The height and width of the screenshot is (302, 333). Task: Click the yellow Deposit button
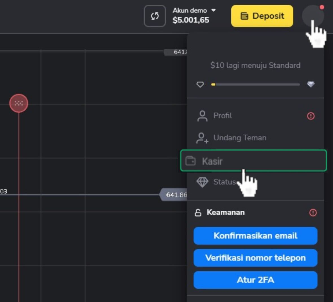(x=262, y=16)
